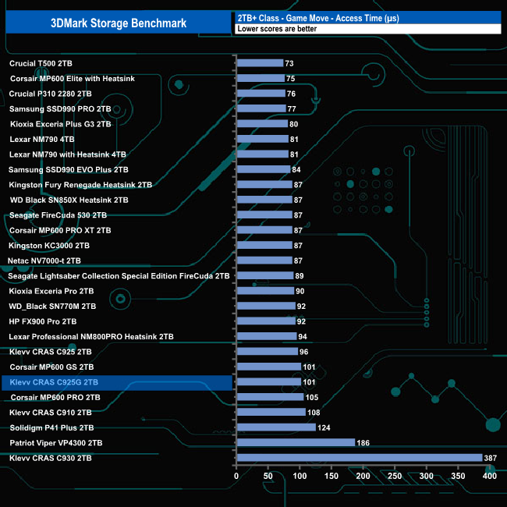The height and width of the screenshot is (507, 507).
Task: Click the Corsair MP600 PRO bar showing 105
Action: click(271, 397)
